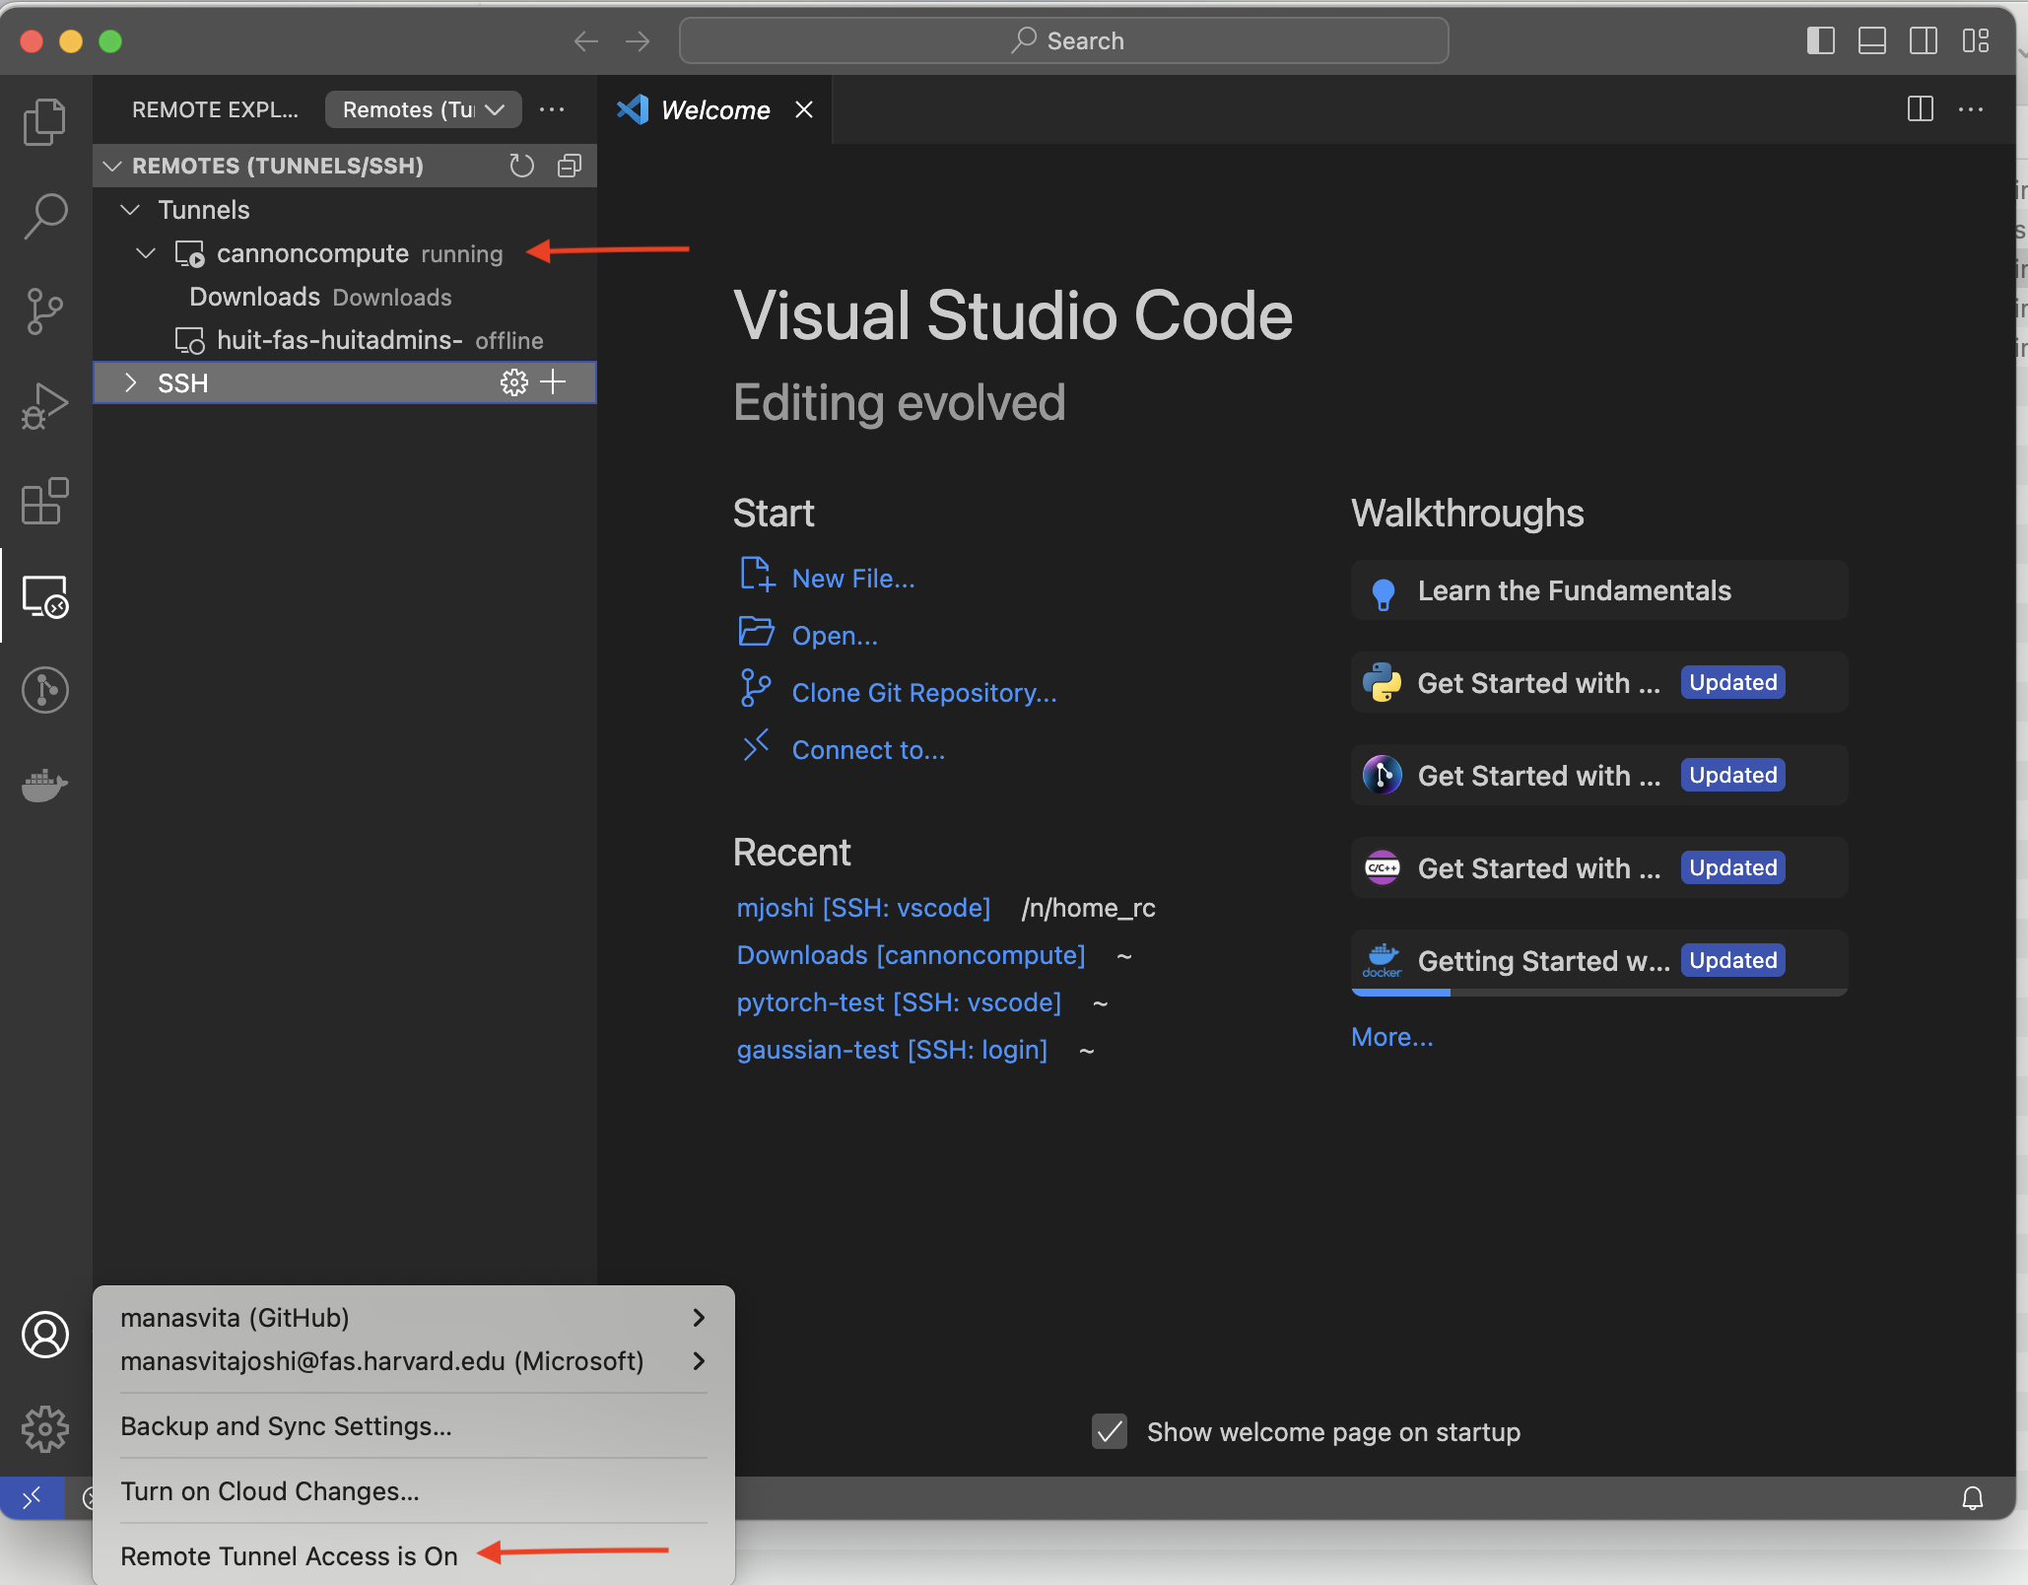The width and height of the screenshot is (2028, 1585).
Task: Click the Clone Git Repository link
Action: click(x=923, y=693)
